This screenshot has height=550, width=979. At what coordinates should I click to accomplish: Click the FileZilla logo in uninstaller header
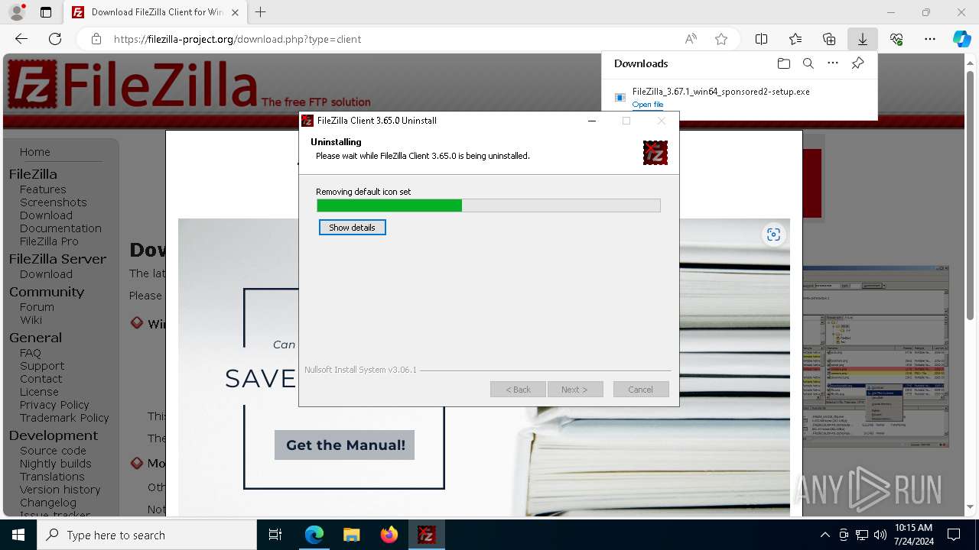pyautogui.click(x=655, y=153)
